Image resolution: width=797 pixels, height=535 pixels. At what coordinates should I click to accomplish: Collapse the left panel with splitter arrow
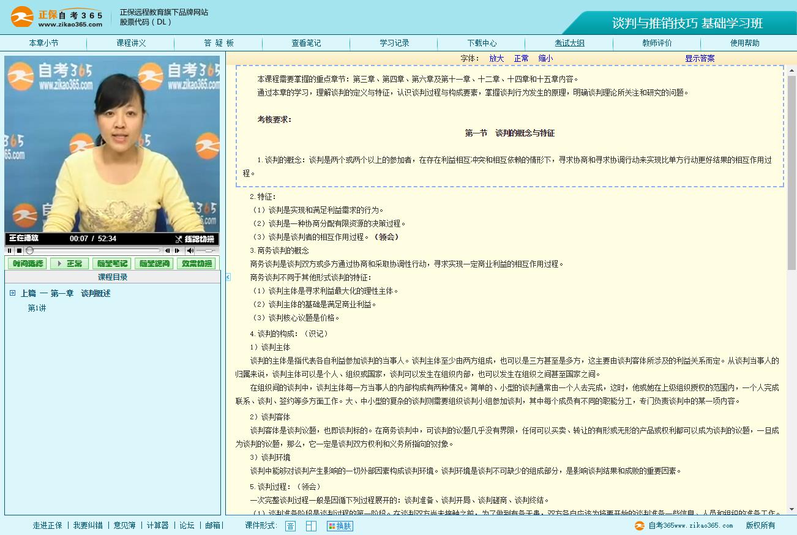tap(228, 277)
